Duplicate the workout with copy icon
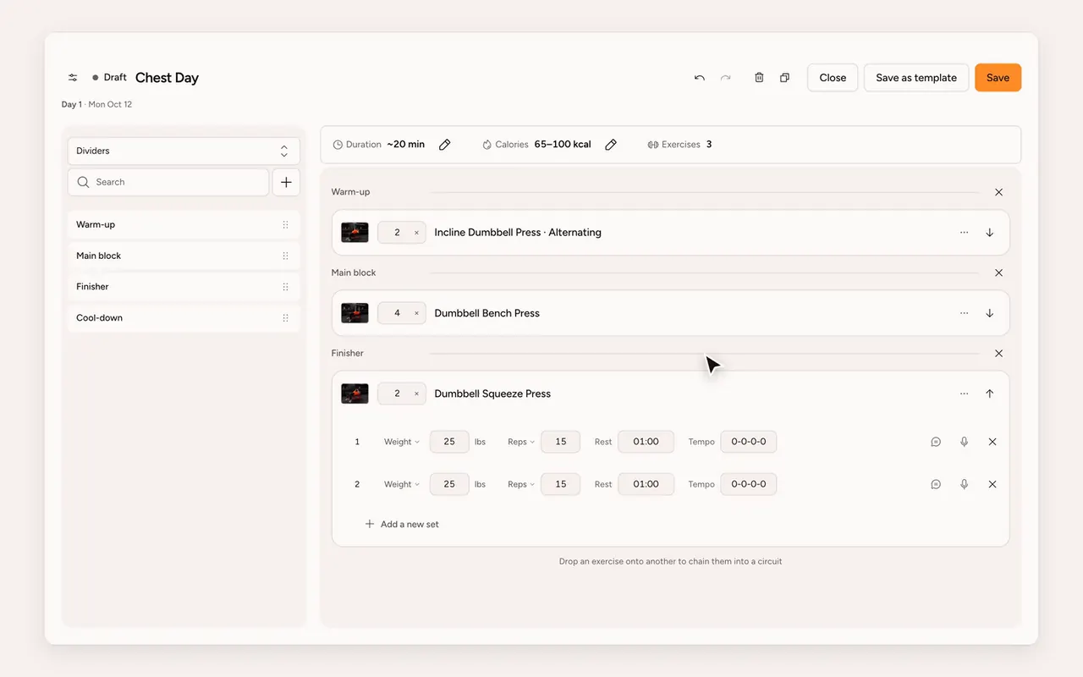1083x677 pixels. 784,78
